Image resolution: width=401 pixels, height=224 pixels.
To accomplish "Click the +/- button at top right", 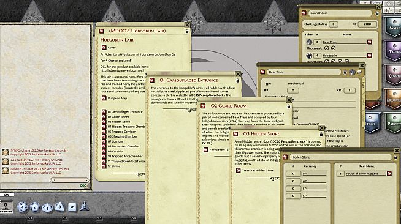I will (389, 10).
